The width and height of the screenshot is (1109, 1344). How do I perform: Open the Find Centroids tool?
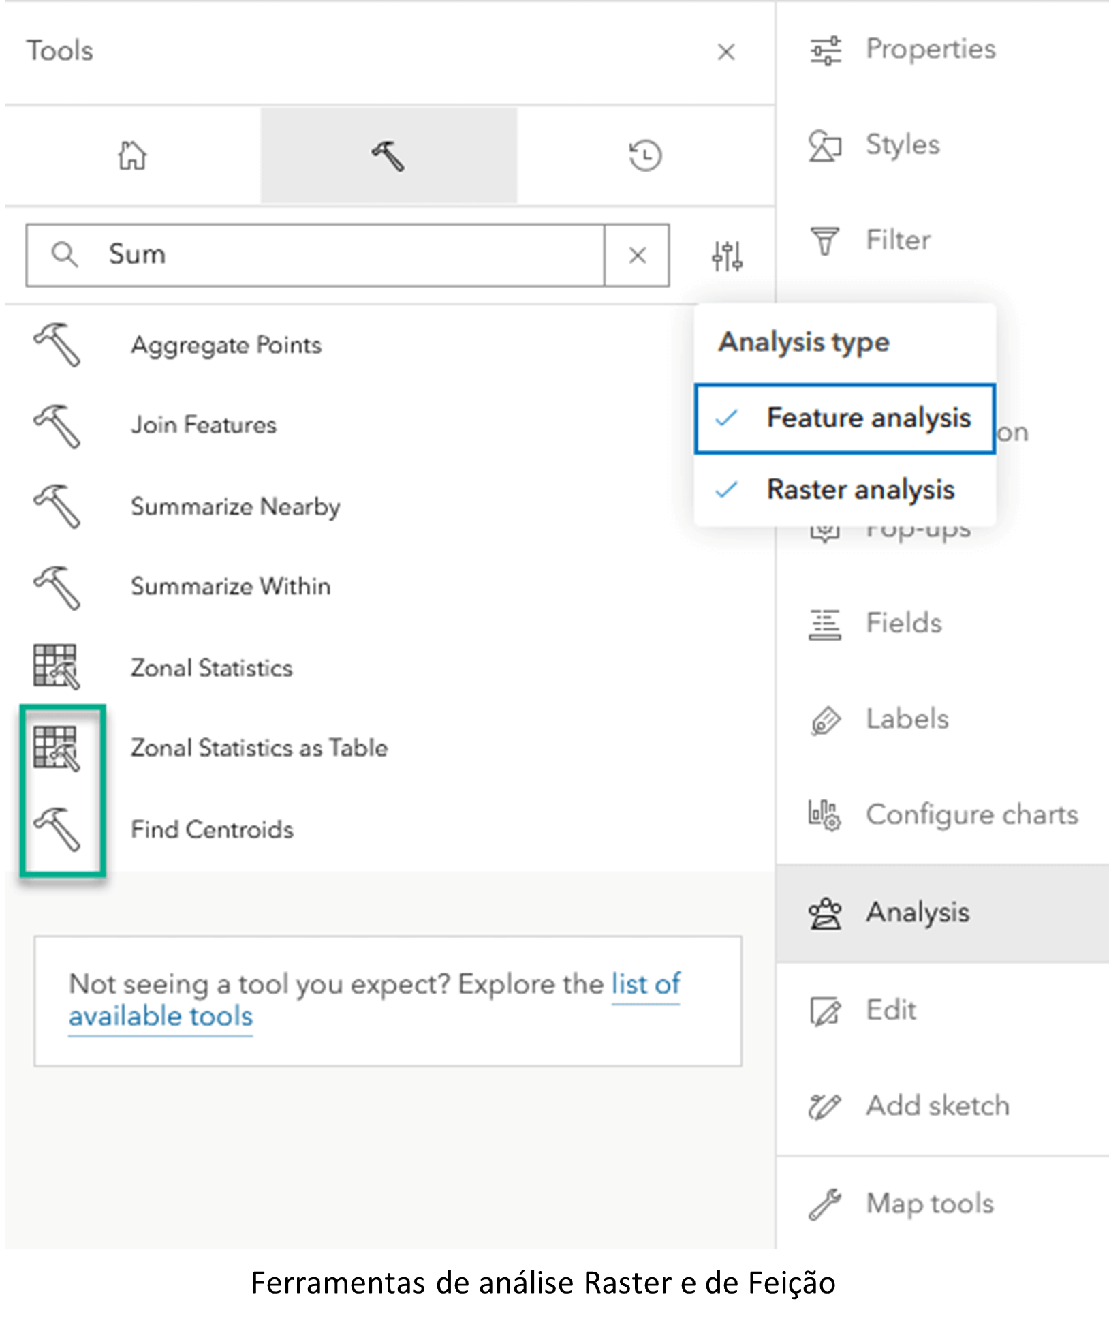(x=212, y=829)
